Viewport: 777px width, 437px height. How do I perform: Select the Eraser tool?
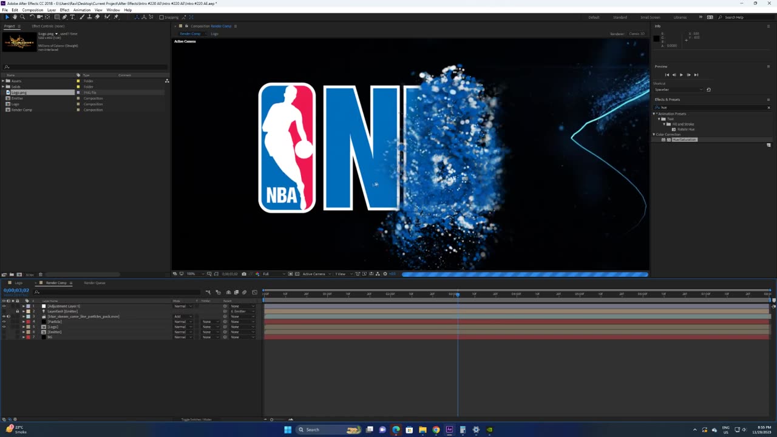click(x=97, y=17)
